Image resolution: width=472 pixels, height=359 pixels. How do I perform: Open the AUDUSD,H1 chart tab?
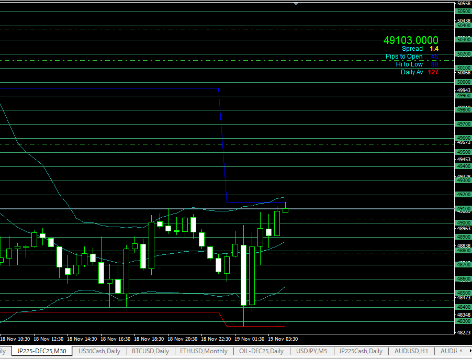coord(411,351)
